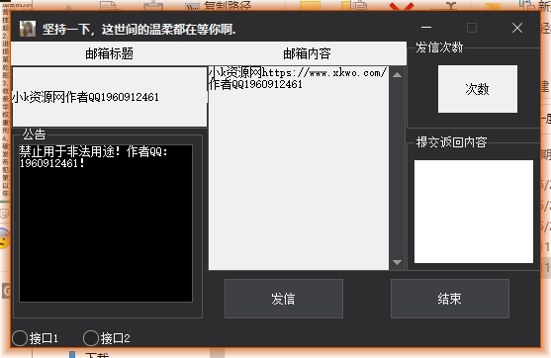Click the 邮箱内容 column header
The width and height of the screenshot is (551, 358).
(307, 53)
